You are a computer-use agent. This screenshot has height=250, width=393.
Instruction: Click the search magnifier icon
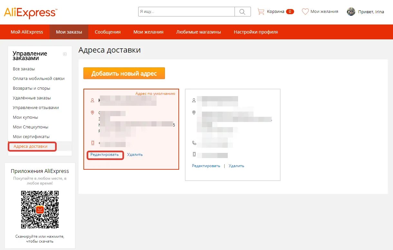(243, 11)
